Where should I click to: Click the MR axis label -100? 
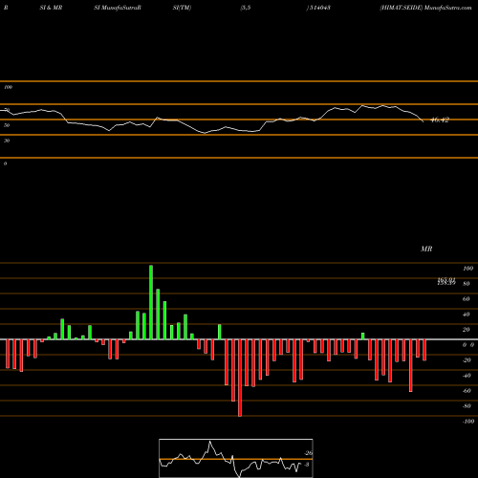click(468, 422)
